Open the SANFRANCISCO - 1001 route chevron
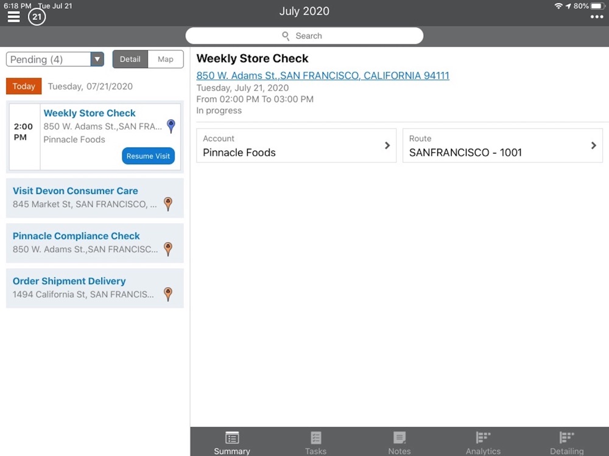 [x=593, y=145]
